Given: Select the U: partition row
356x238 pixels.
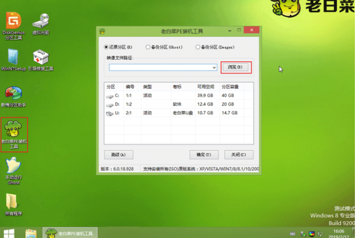Looking at the screenshot, I should pos(179,113).
